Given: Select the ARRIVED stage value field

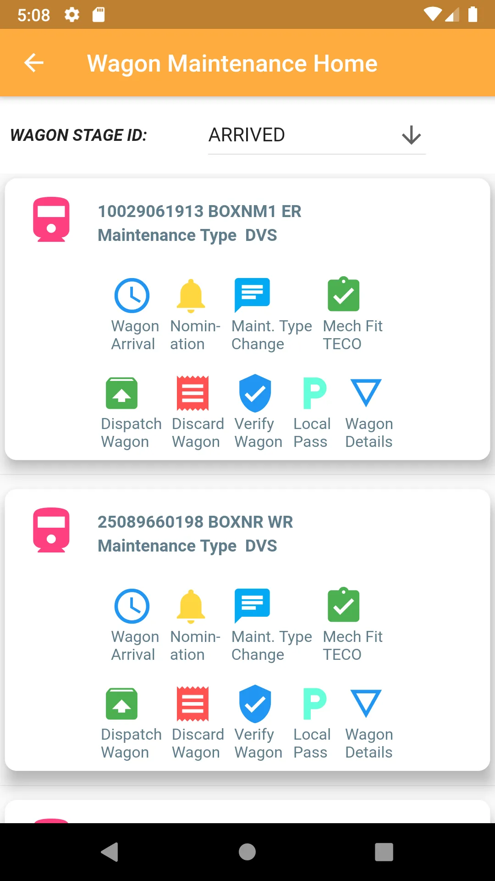Looking at the screenshot, I should click(317, 135).
